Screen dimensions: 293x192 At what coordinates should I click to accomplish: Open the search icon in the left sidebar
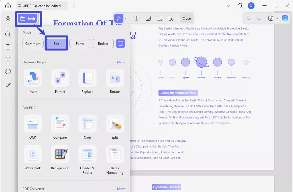point(8,34)
